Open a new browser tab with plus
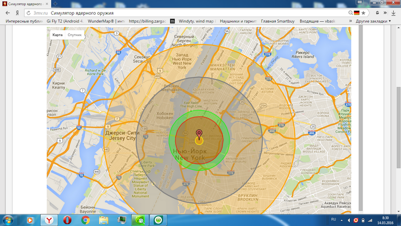This screenshot has width=401, height=226. 55,4
